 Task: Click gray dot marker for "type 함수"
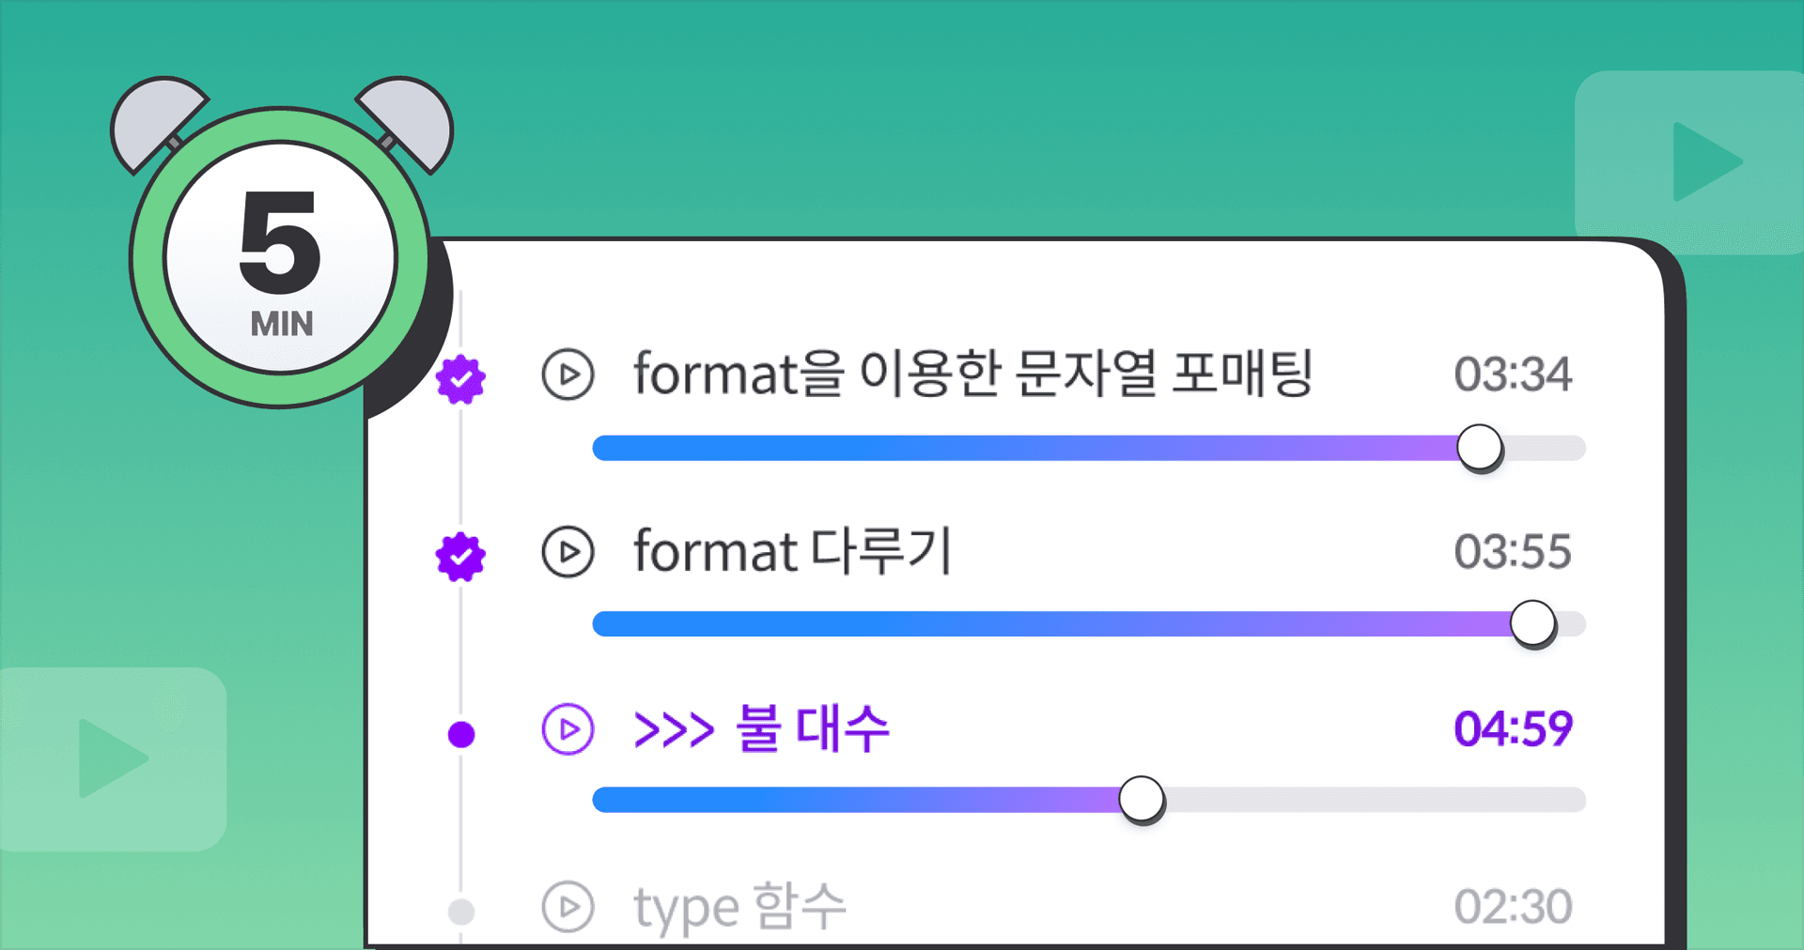tap(461, 911)
